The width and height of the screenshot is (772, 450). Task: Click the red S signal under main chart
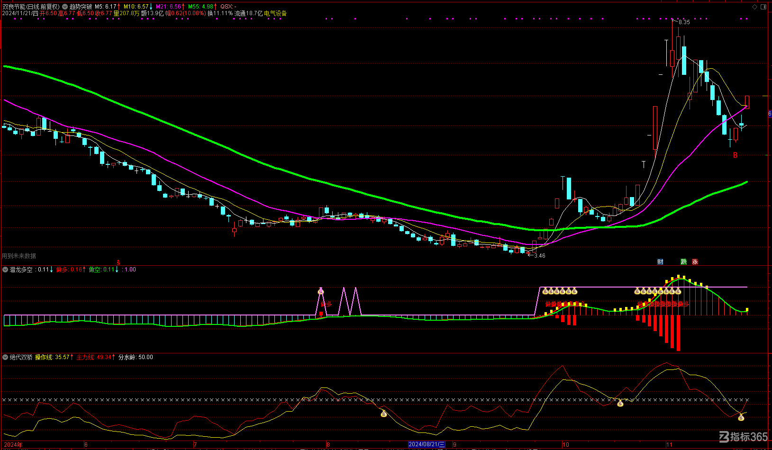[x=118, y=262]
